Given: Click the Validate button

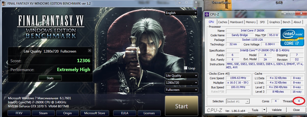Looking at the screenshot, I should [277, 110].
